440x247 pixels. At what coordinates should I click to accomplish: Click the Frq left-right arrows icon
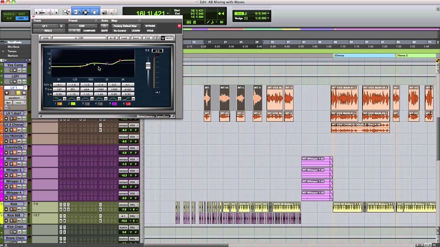pyautogui.click(x=51, y=90)
